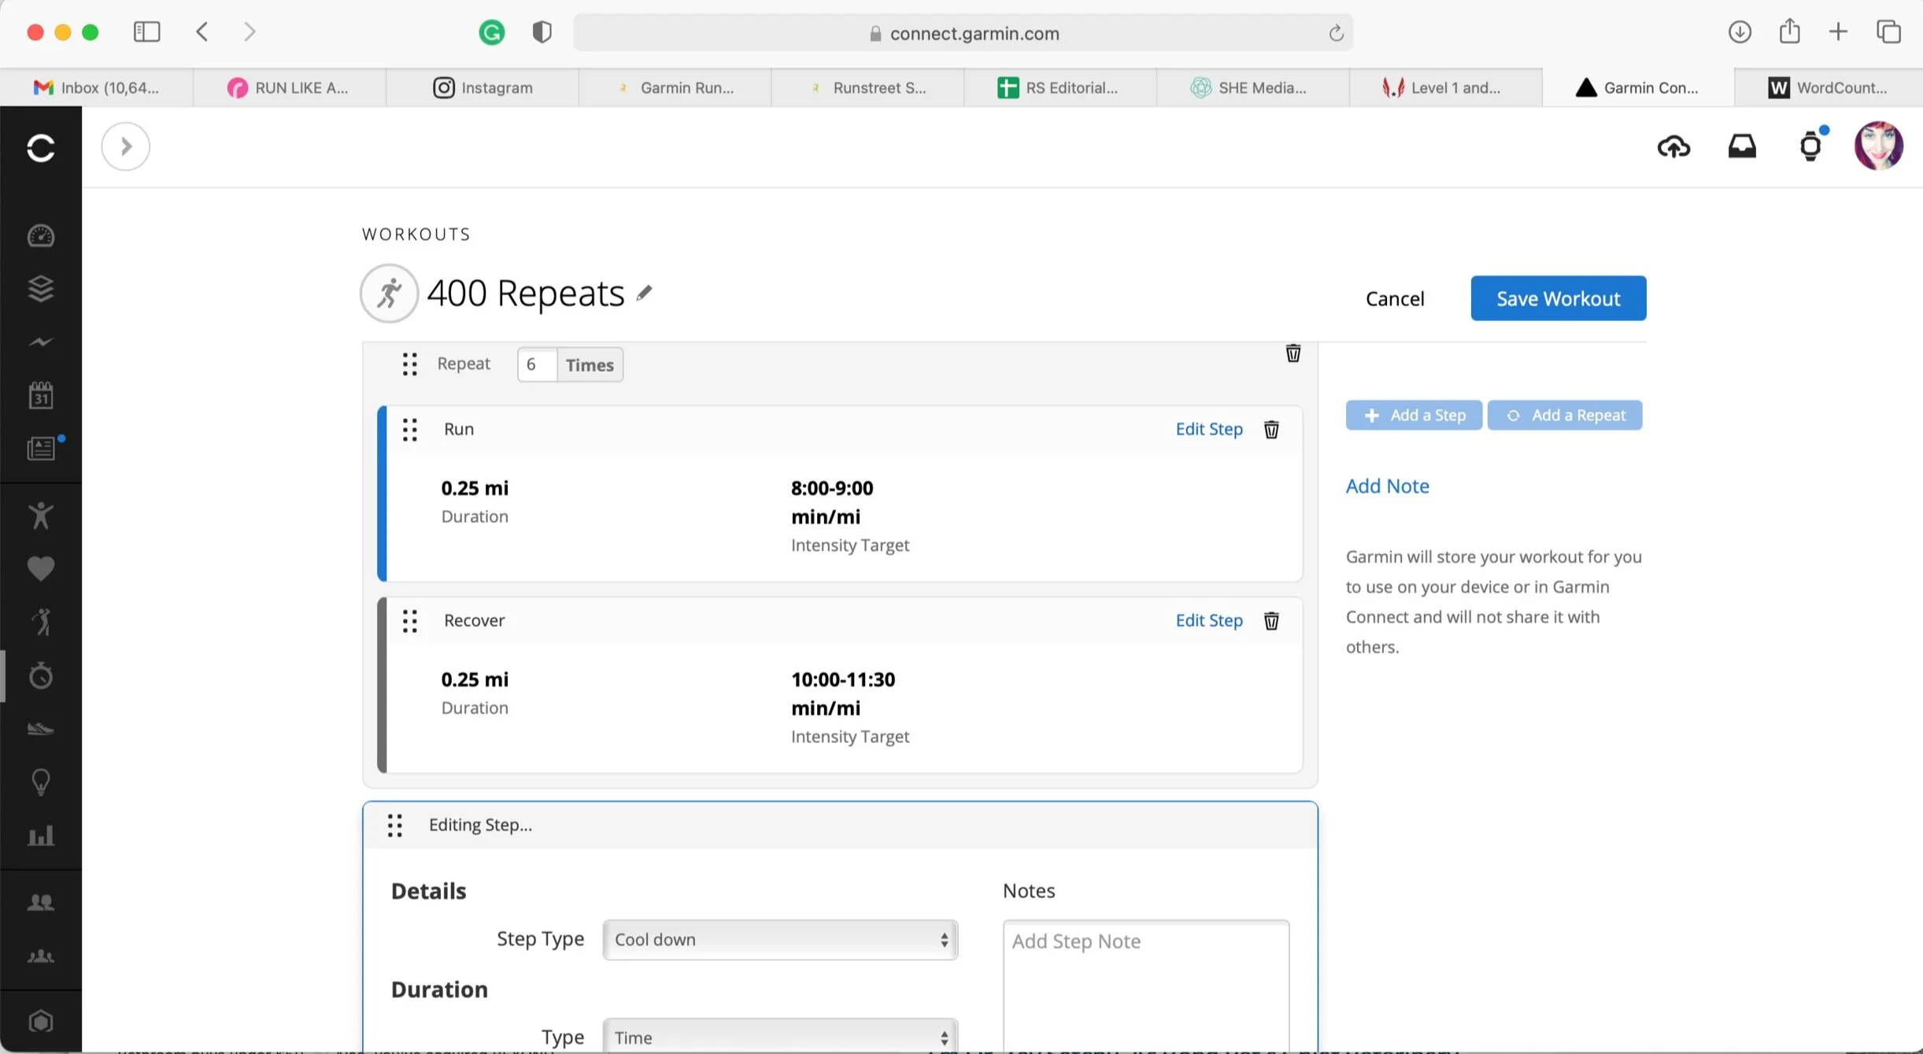1923x1054 pixels.
Task: Select the Times toggle next to repeat count
Action: (x=590, y=364)
